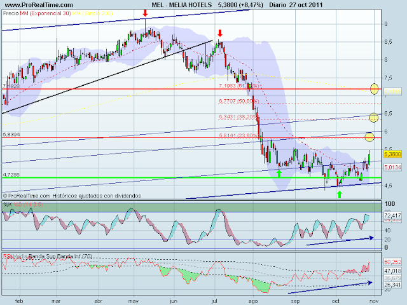Select the 5,3800 (+8,47%) quote text
This screenshot has width=407, height=305.
[x=240, y=4]
